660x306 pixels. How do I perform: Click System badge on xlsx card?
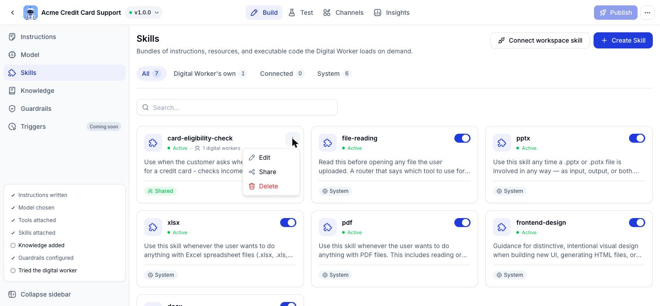tap(161, 275)
